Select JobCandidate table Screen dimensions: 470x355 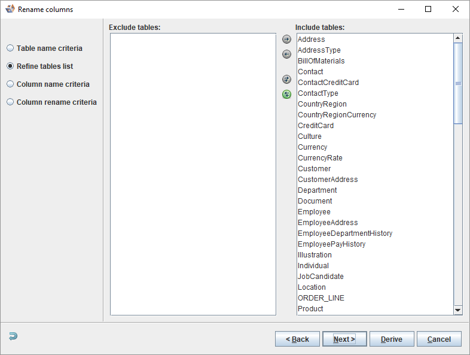(375, 277)
